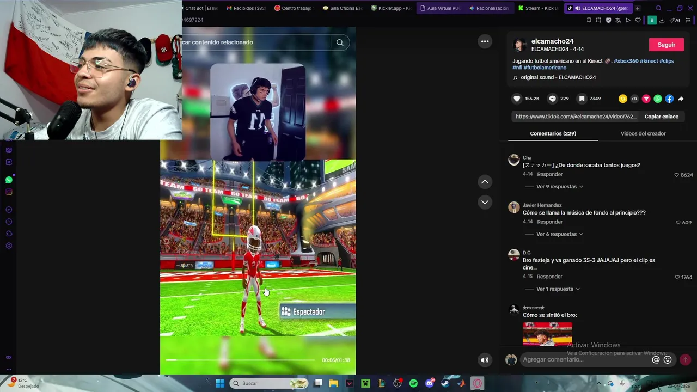
Task: Like Cha's comment with 8624 likes
Action: (x=677, y=175)
